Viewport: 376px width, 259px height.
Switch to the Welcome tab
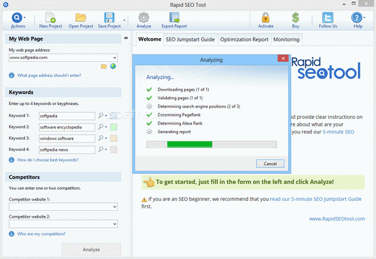tap(150, 39)
